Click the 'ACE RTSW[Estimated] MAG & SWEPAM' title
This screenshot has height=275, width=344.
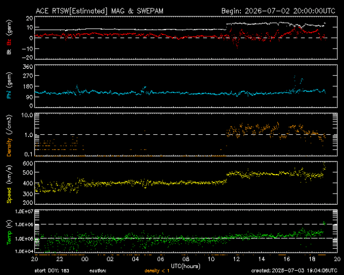[x=99, y=11]
